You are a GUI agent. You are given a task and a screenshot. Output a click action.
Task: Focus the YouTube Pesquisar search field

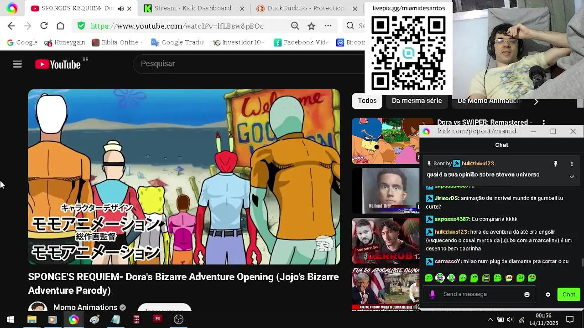249,64
